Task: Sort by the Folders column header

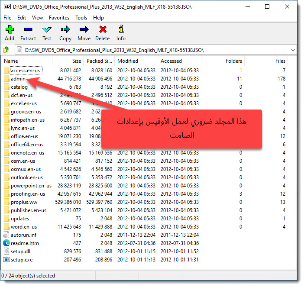Action: point(223,61)
